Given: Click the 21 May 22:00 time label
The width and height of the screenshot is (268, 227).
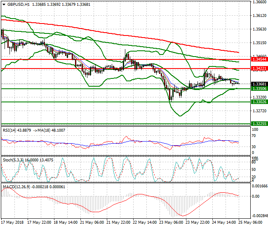Looking at the screenshot, I should click(118, 222).
